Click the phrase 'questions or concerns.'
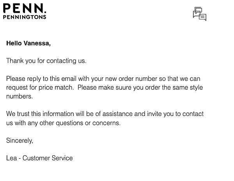The height and width of the screenshot is (181, 234). click(x=88, y=123)
